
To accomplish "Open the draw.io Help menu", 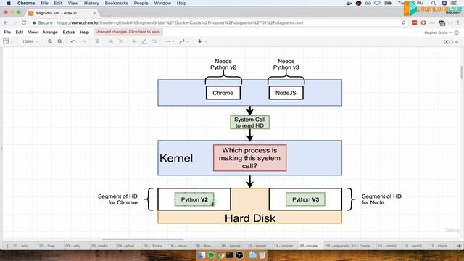I will 84,32.
